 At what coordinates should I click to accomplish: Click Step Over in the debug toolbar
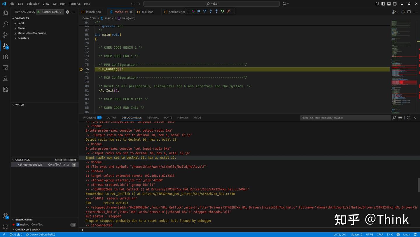205,11
